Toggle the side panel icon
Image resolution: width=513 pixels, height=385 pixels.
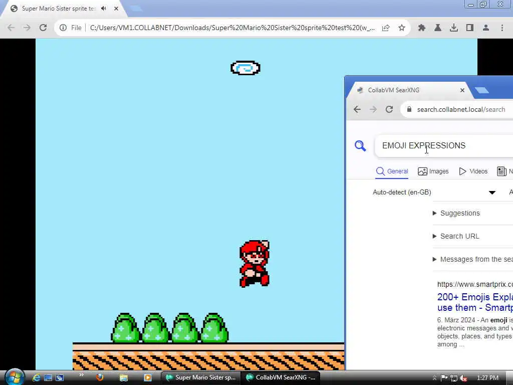(470, 28)
